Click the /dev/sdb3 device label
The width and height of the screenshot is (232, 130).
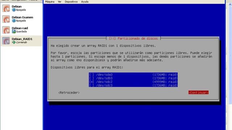click(104, 78)
